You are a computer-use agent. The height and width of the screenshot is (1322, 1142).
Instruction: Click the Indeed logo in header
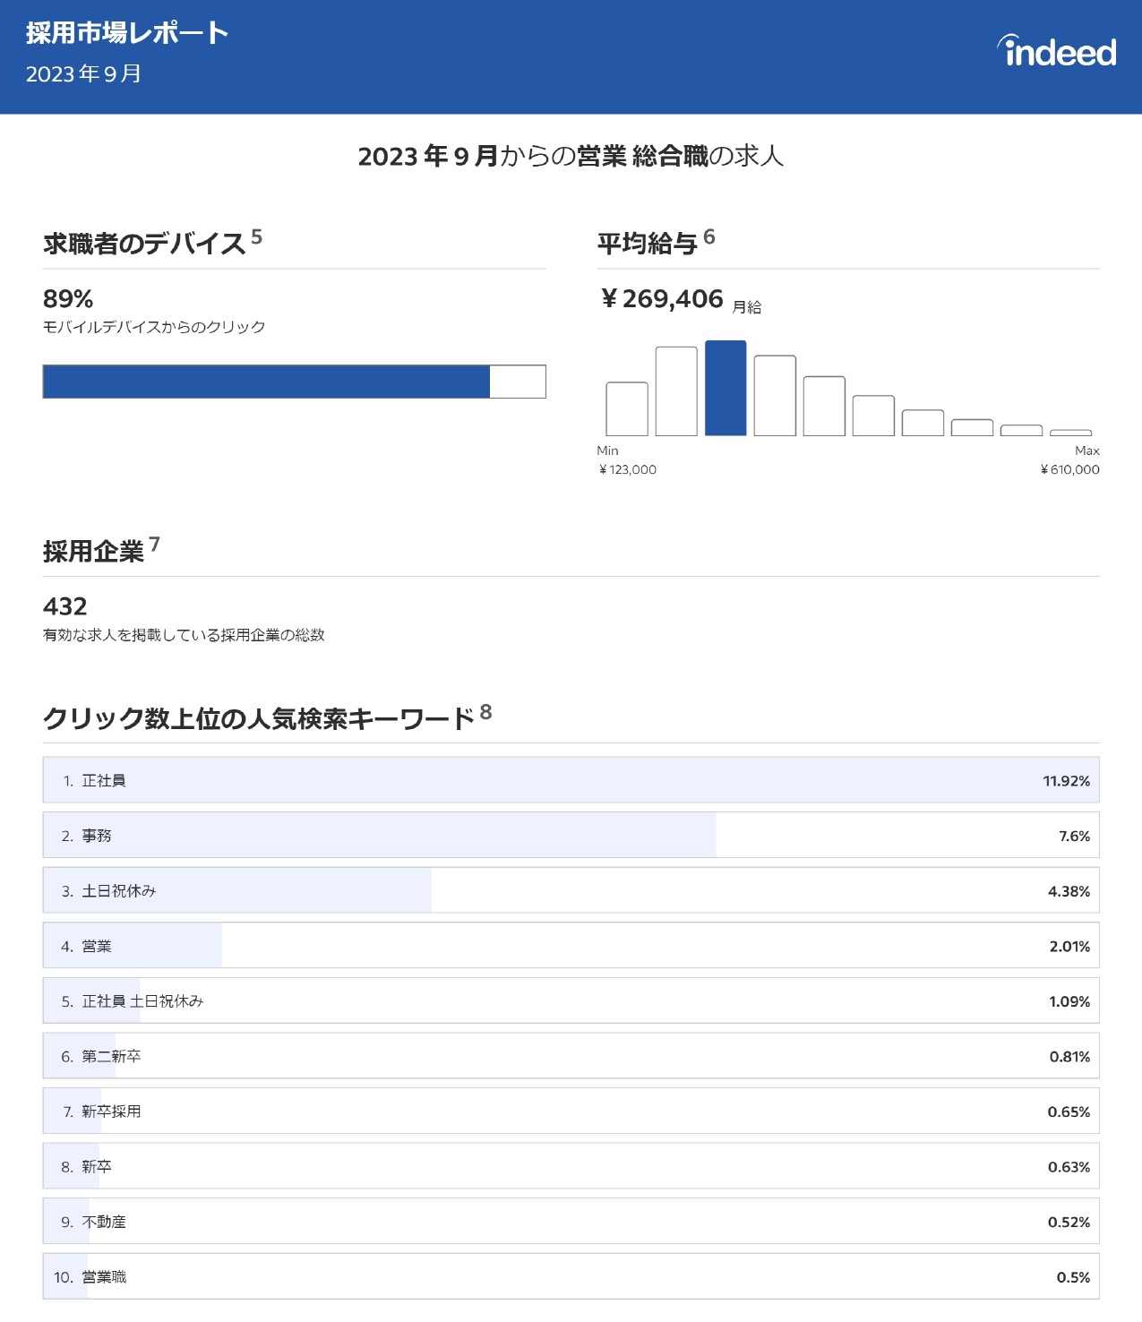1057,51
